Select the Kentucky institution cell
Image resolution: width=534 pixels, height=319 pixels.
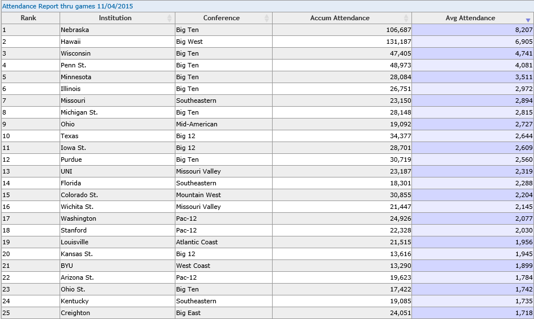[117, 301]
